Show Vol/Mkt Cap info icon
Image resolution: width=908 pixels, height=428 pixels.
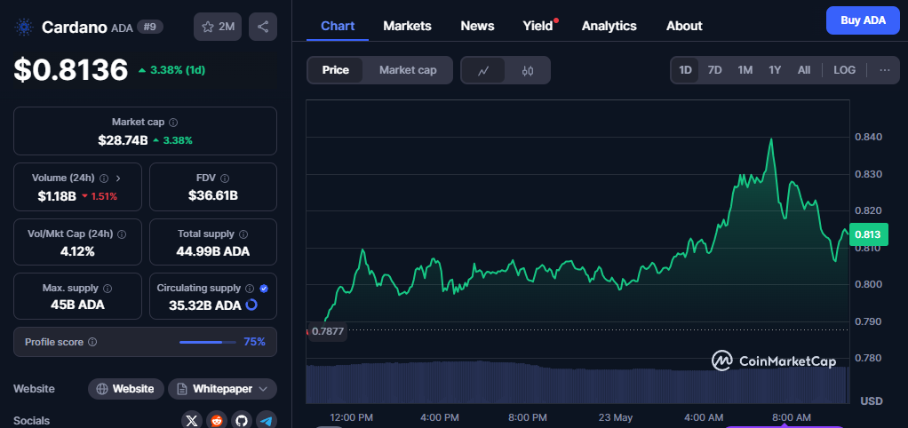point(122,234)
